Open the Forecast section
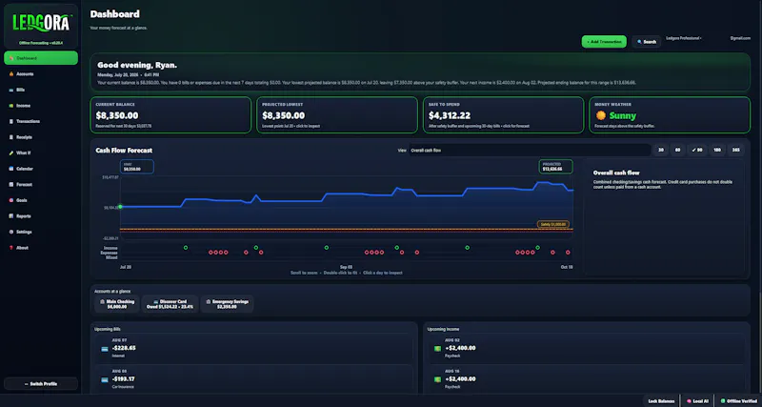Image resolution: width=762 pixels, height=407 pixels. [x=41, y=184]
